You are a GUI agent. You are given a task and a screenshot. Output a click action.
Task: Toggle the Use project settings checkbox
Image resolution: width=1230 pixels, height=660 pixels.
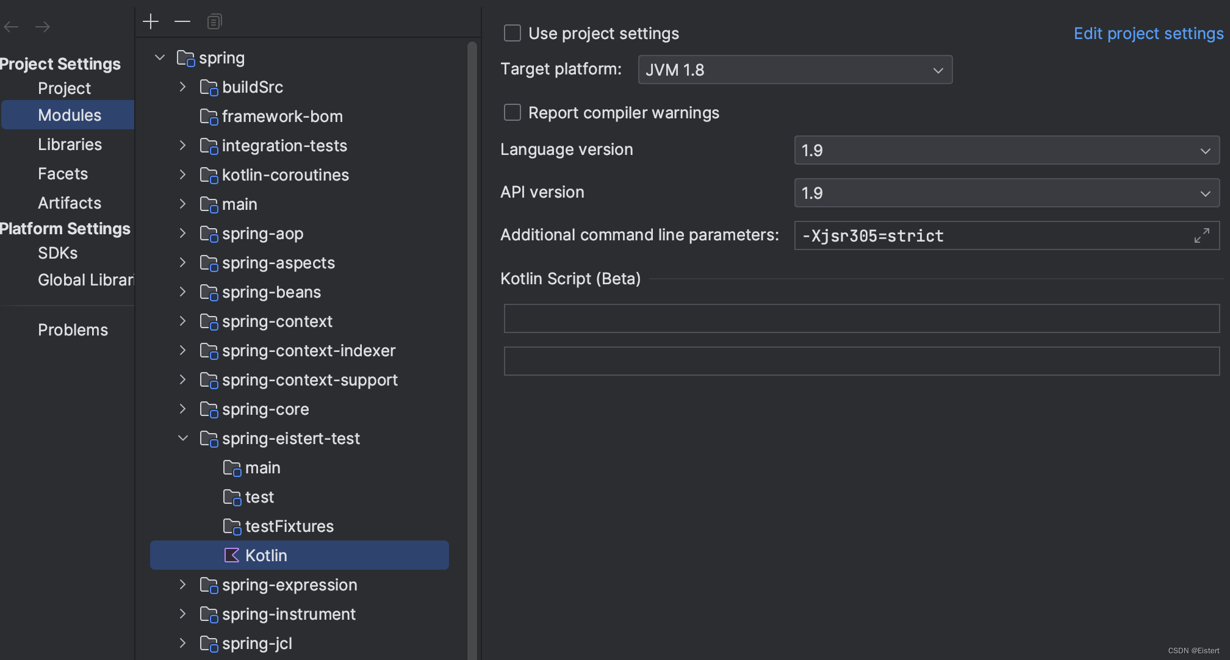coord(512,34)
